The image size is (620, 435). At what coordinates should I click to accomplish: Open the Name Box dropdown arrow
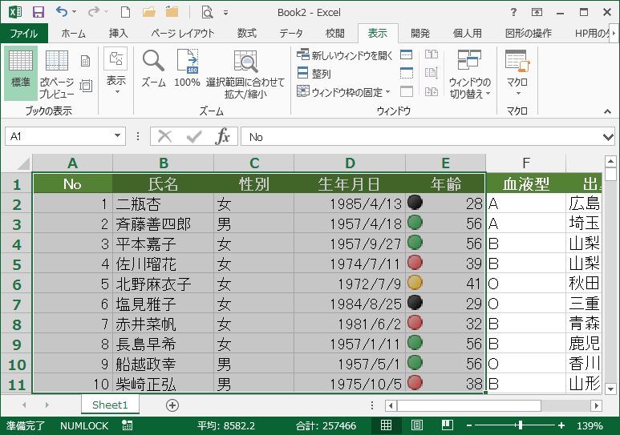point(117,136)
